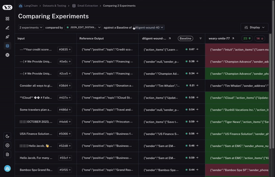
Task: Select the datasets database icon in sidebar
Action: click(x=7, y=46)
